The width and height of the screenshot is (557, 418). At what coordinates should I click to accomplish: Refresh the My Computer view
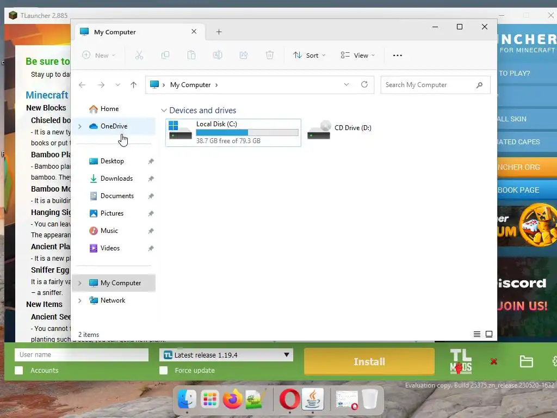click(x=364, y=84)
